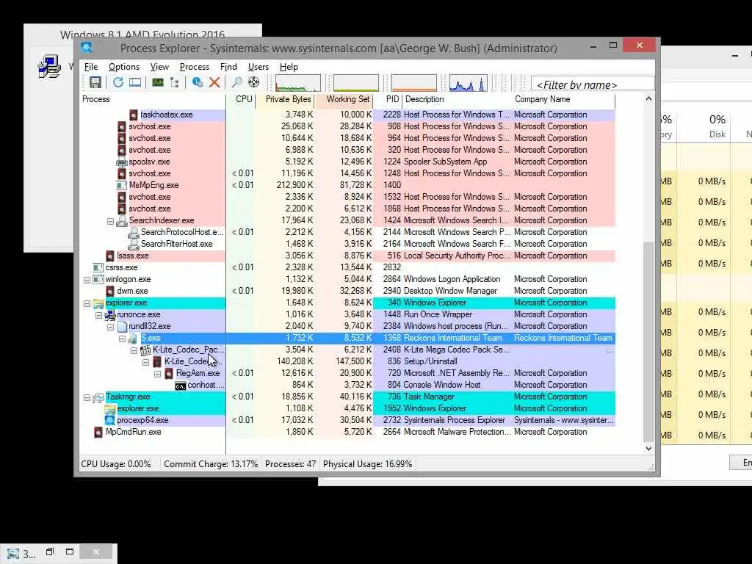Sort by the PID column header
The width and height of the screenshot is (752, 564).
[388, 99]
